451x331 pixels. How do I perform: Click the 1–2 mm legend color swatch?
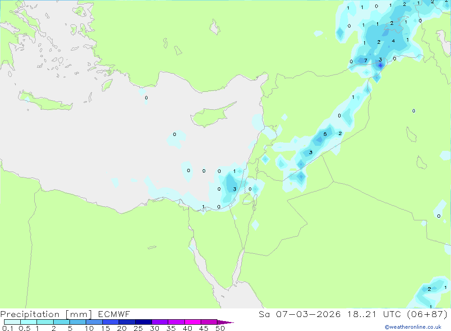tap(45, 322)
